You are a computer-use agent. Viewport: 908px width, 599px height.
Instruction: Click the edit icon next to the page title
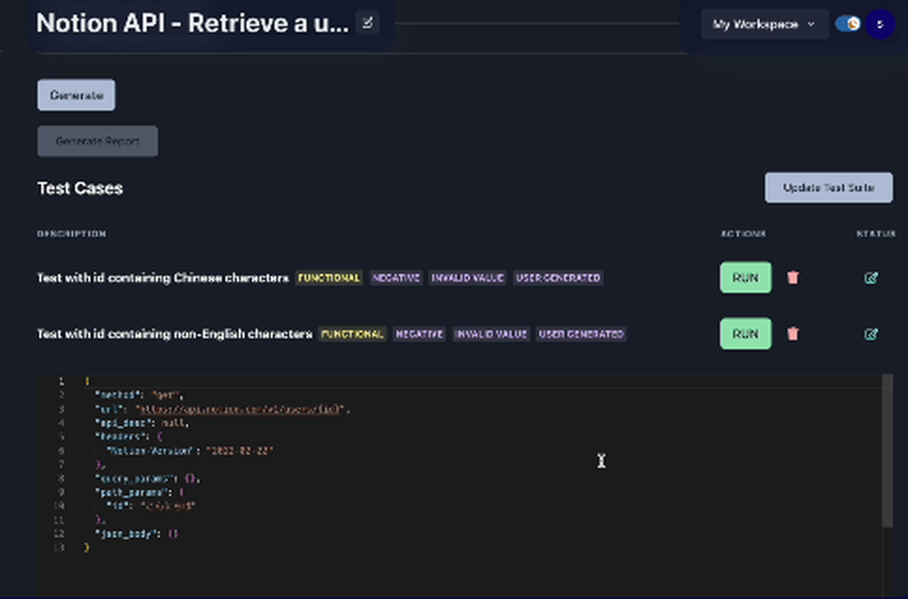pyautogui.click(x=367, y=24)
